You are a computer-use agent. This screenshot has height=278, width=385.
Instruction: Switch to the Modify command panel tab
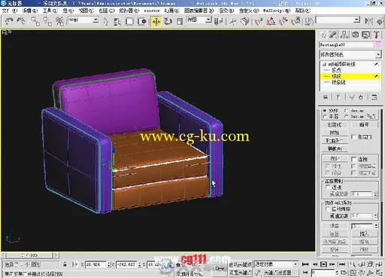[333, 35]
